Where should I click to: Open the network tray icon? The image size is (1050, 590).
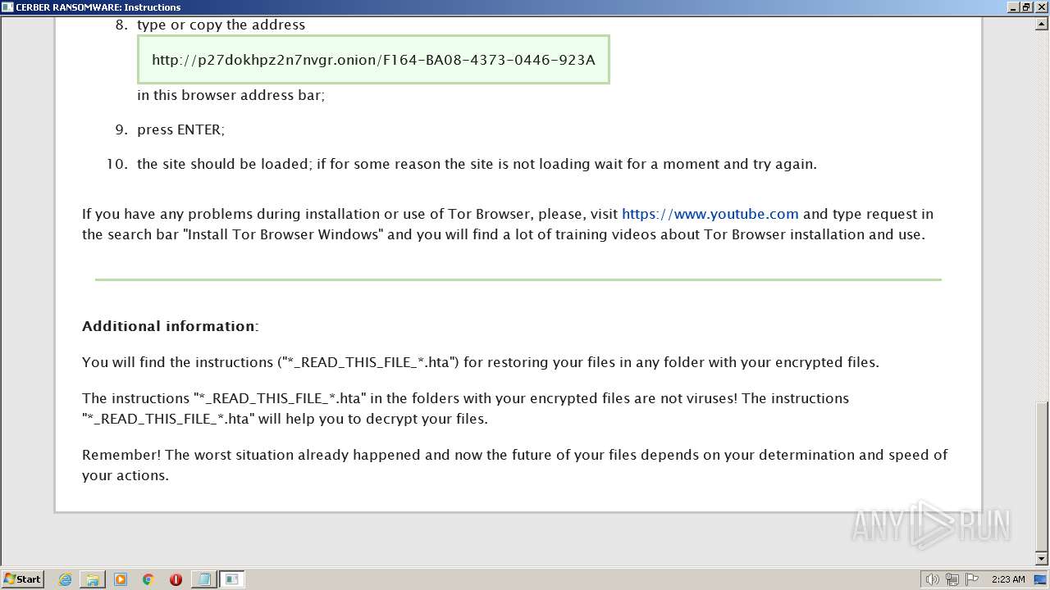point(952,579)
